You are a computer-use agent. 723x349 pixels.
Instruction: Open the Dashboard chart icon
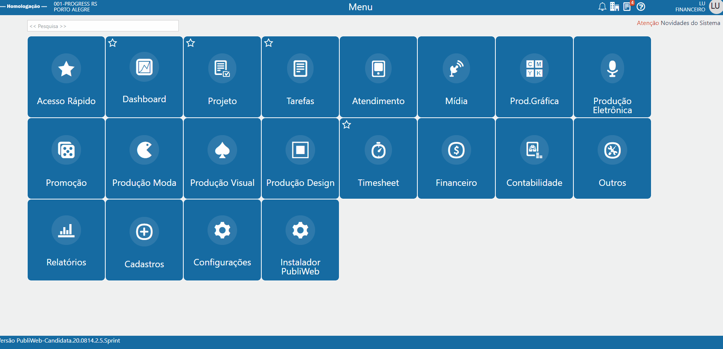tap(144, 67)
